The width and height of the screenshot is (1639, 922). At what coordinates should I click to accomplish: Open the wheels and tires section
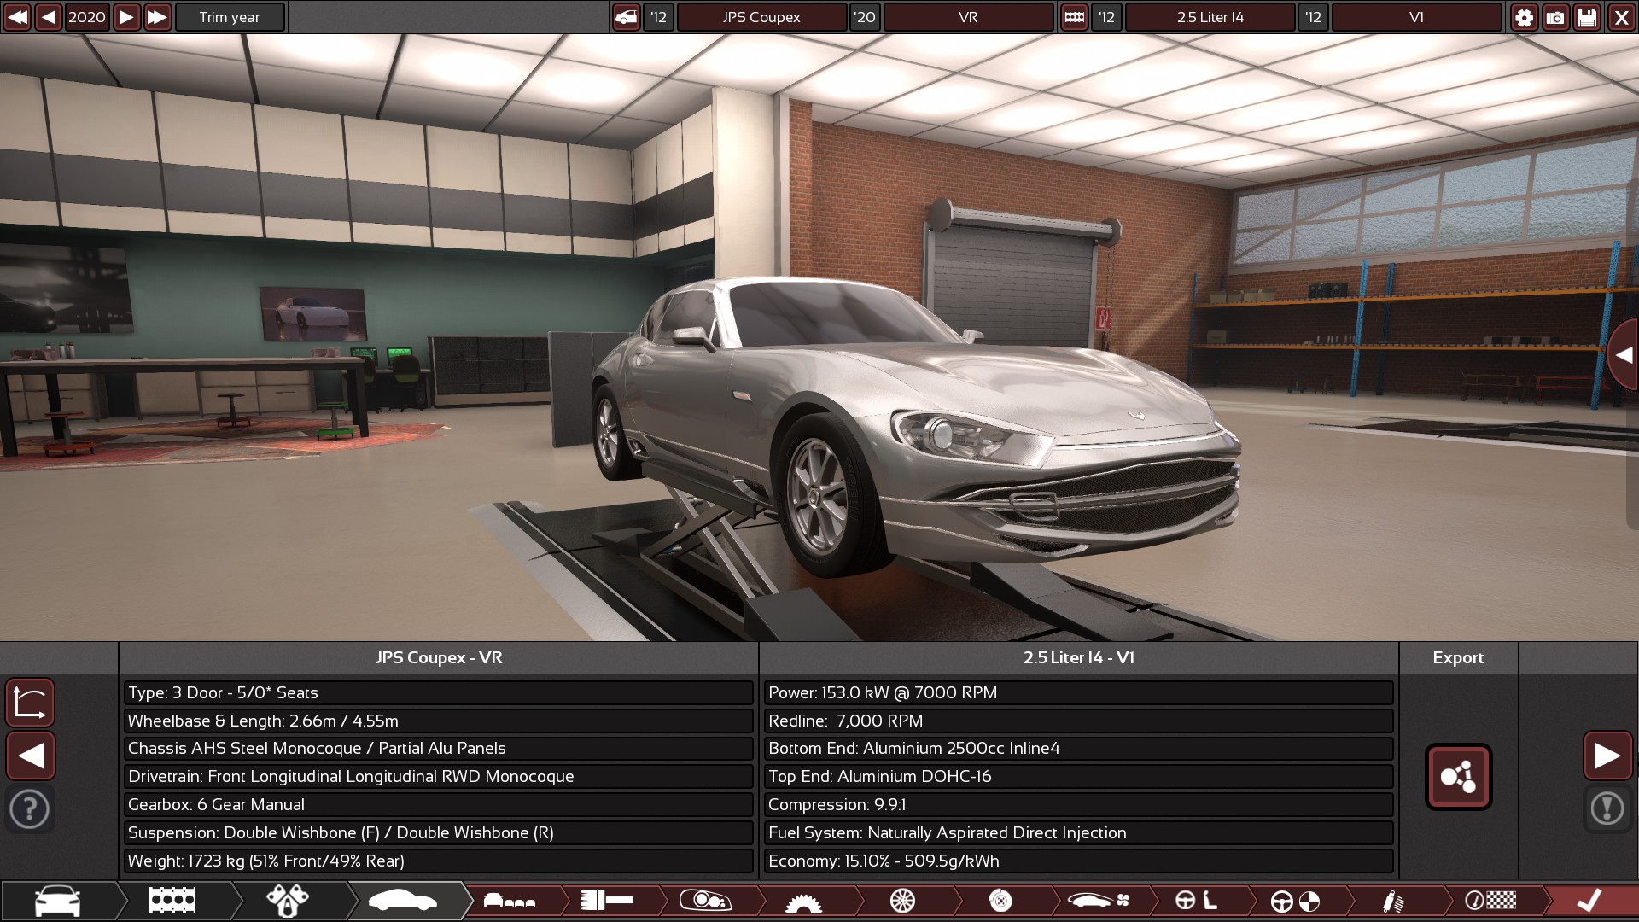tap(902, 901)
